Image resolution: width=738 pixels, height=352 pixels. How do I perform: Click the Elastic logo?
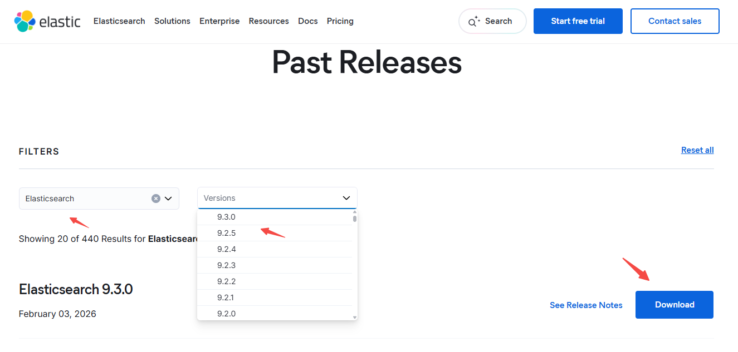coord(47,21)
